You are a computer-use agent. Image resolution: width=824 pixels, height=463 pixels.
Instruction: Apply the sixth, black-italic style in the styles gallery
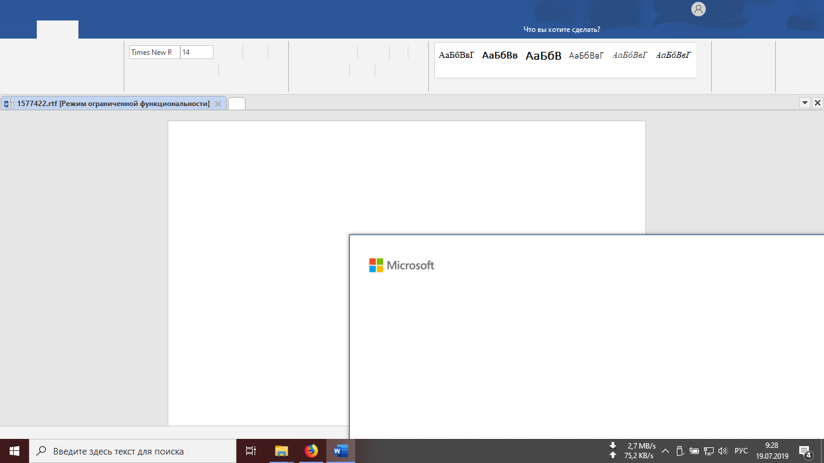coord(674,55)
